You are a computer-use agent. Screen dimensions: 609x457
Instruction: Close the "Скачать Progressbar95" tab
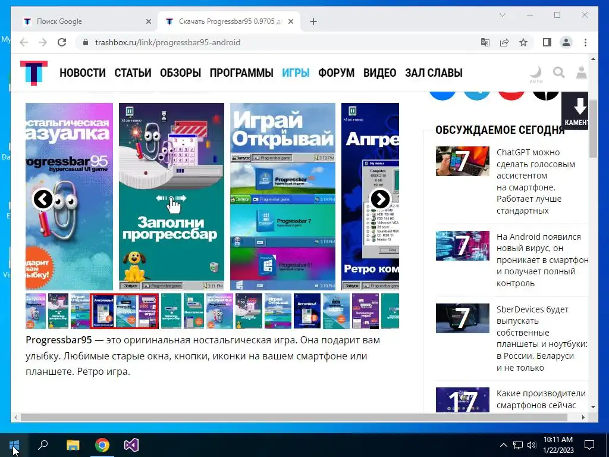(x=290, y=22)
